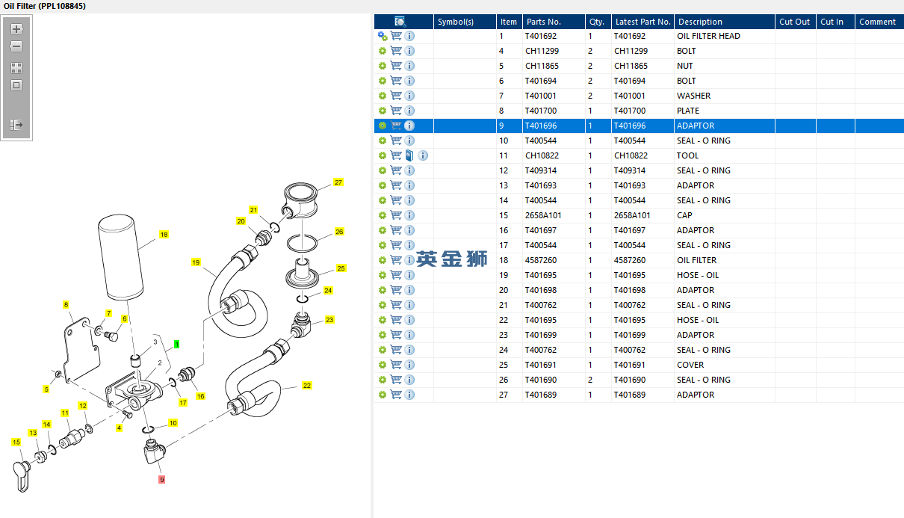Click the gear icon for item 10 seal

pos(383,141)
